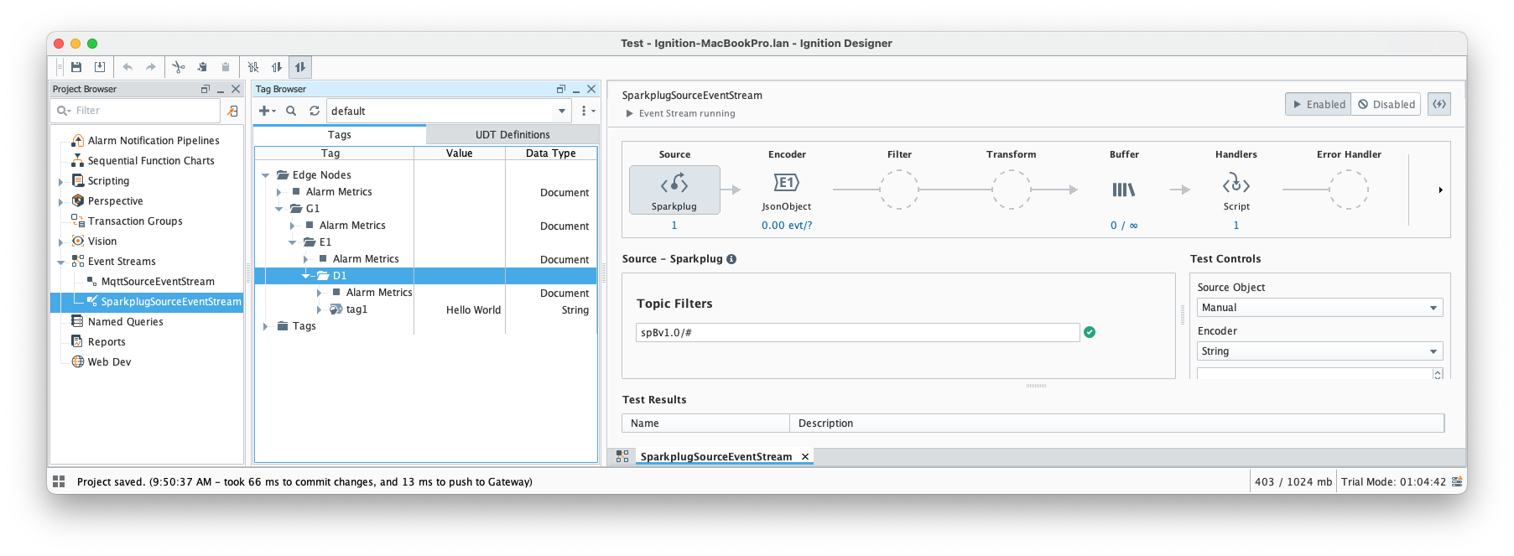This screenshot has height=556, width=1514.
Task: Click the Undo arrow in toolbar
Action: click(x=127, y=67)
